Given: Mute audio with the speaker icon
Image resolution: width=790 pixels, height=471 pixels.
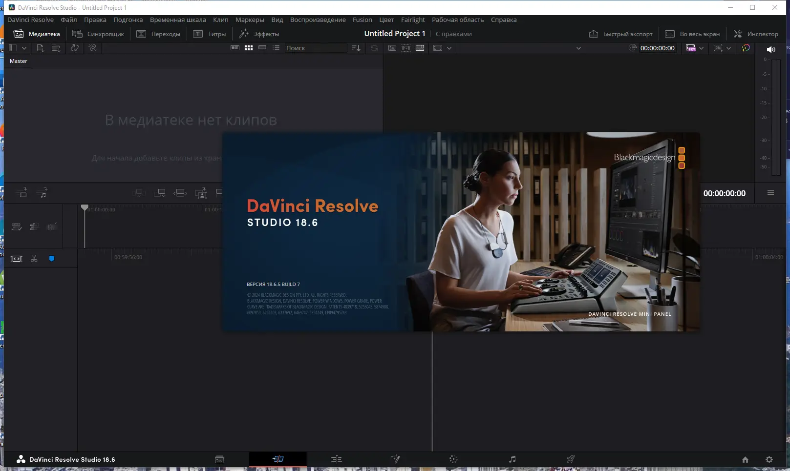Looking at the screenshot, I should point(771,49).
